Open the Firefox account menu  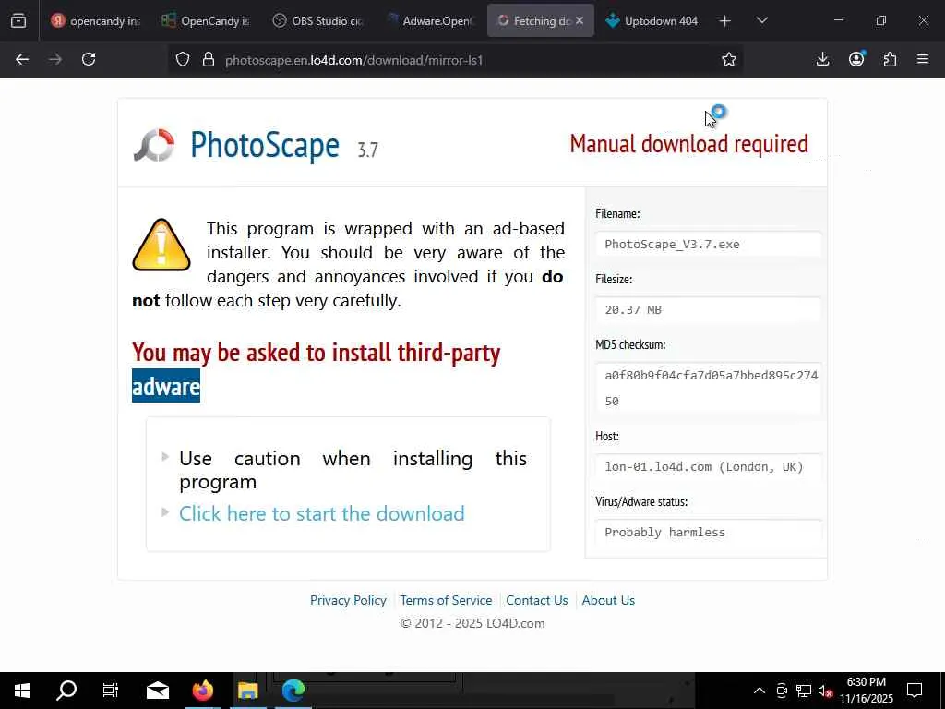856,58
